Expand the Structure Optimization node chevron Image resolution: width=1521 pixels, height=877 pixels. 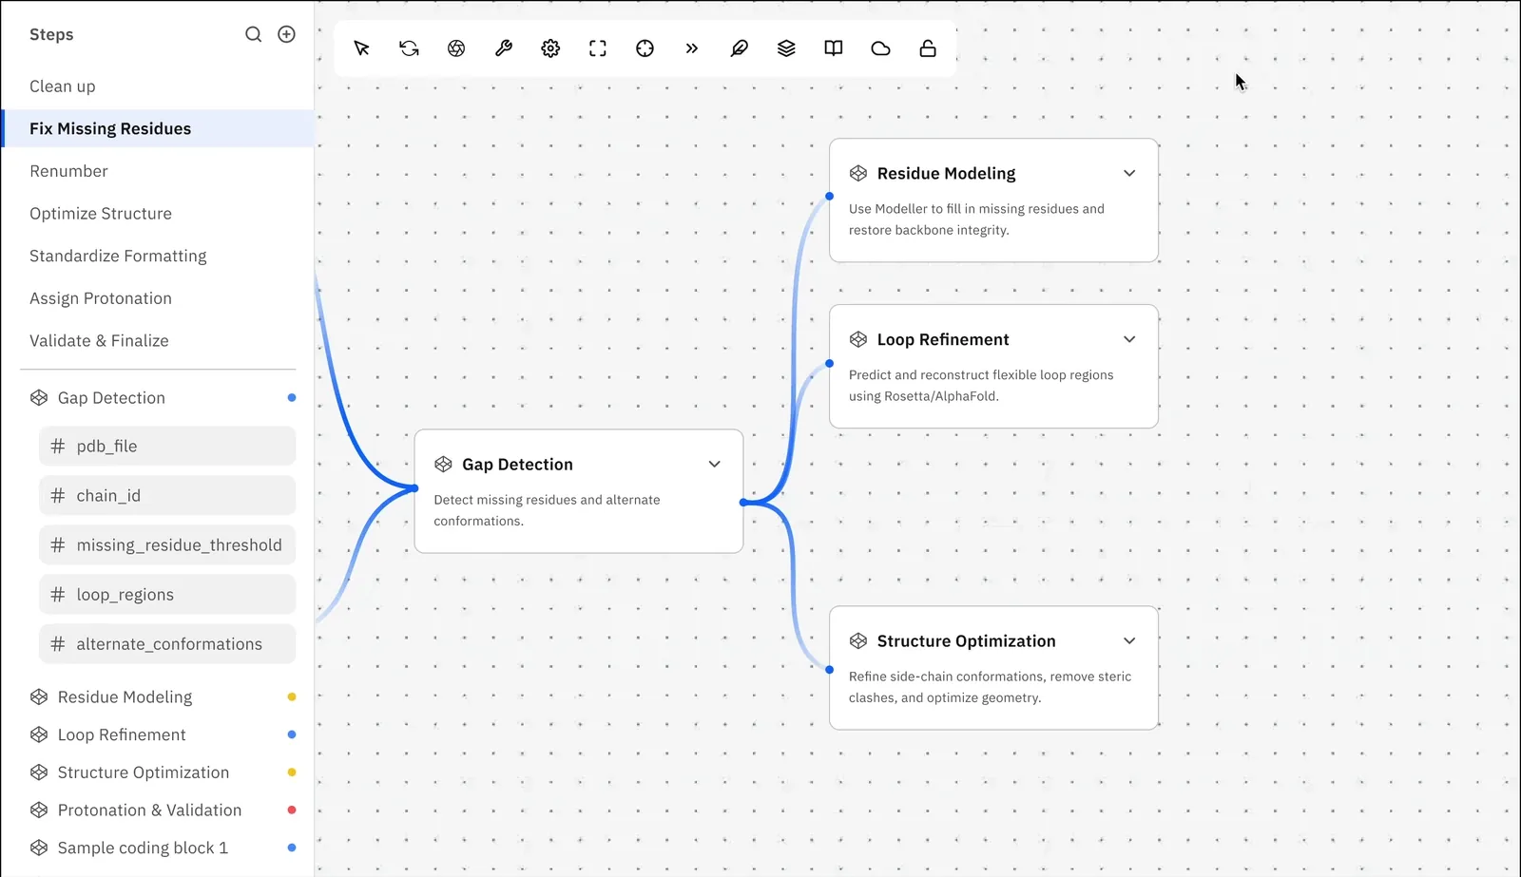coord(1129,640)
